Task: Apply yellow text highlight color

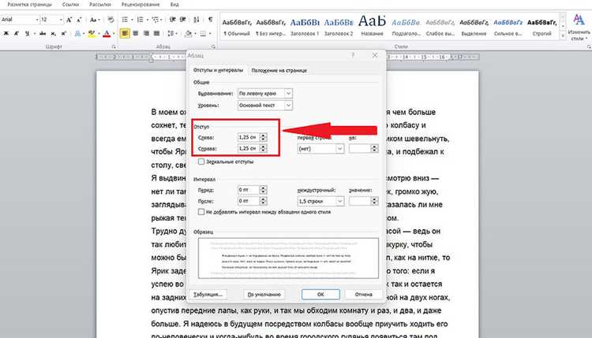Action: click(91, 34)
